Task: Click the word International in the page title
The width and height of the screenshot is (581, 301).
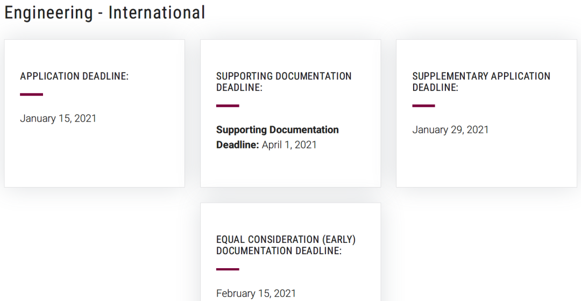Action: point(157,13)
